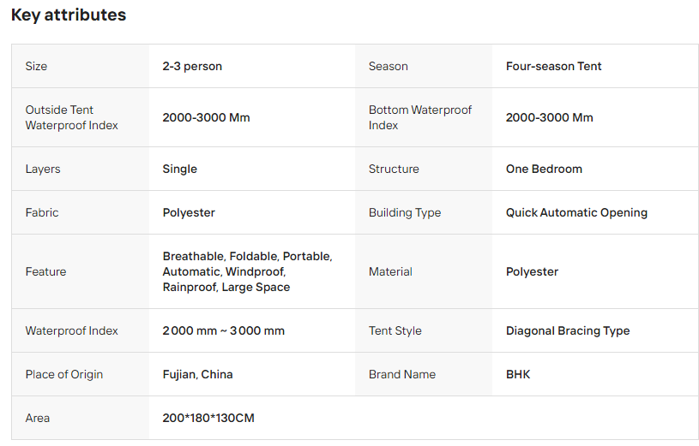This screenshot has height=446, width=699.
Task: Select the Layers Single value
Action: point(179,169)
